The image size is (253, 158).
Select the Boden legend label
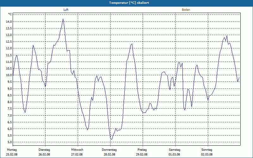[x=186, y=10]
